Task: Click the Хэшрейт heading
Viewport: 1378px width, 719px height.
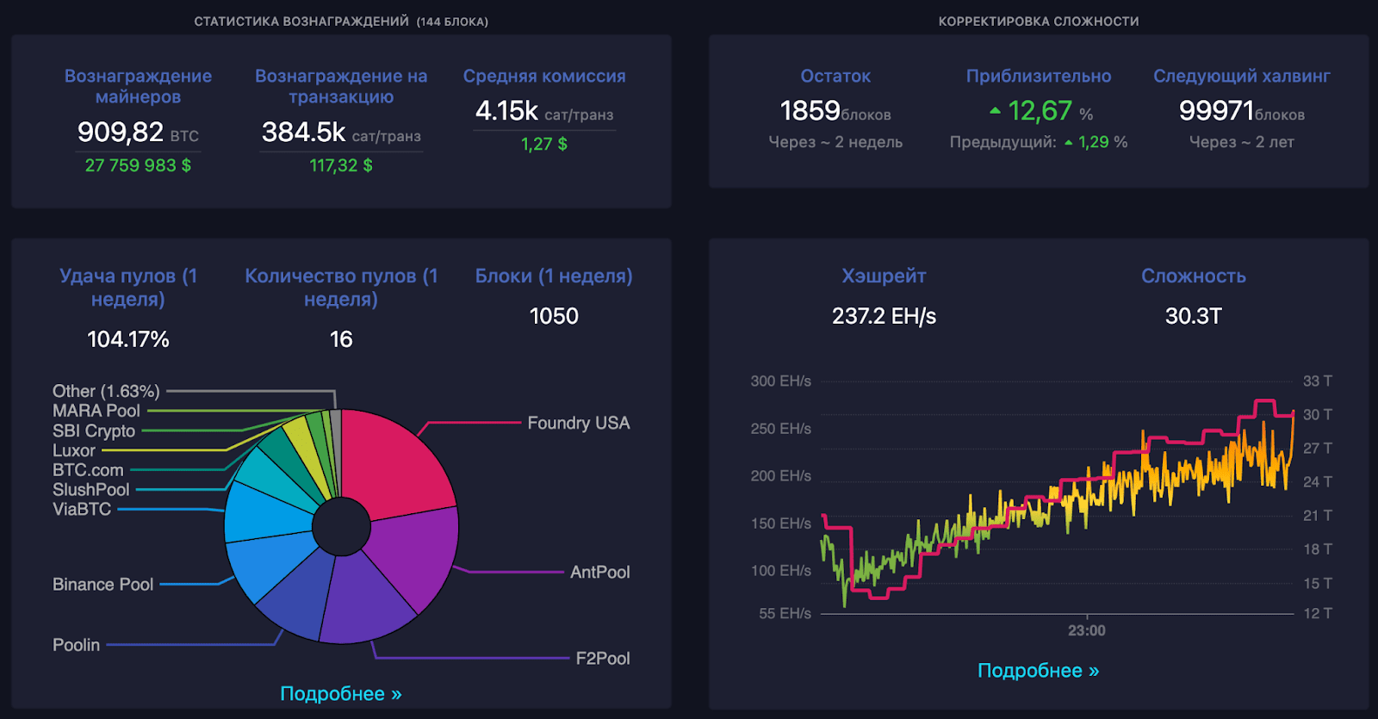Action: tap(884, 276)
